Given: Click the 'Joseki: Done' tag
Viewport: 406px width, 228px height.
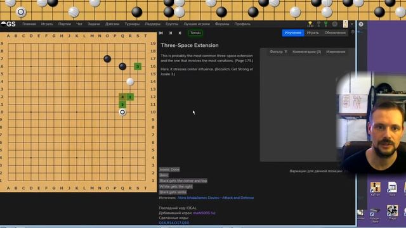Looking at the screenshot, I should (169, 170).
